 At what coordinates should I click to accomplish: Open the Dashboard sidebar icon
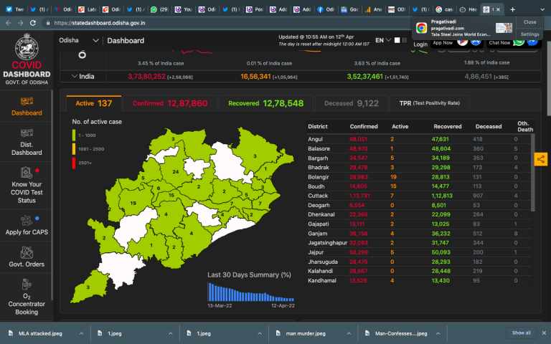click(26, 102)
